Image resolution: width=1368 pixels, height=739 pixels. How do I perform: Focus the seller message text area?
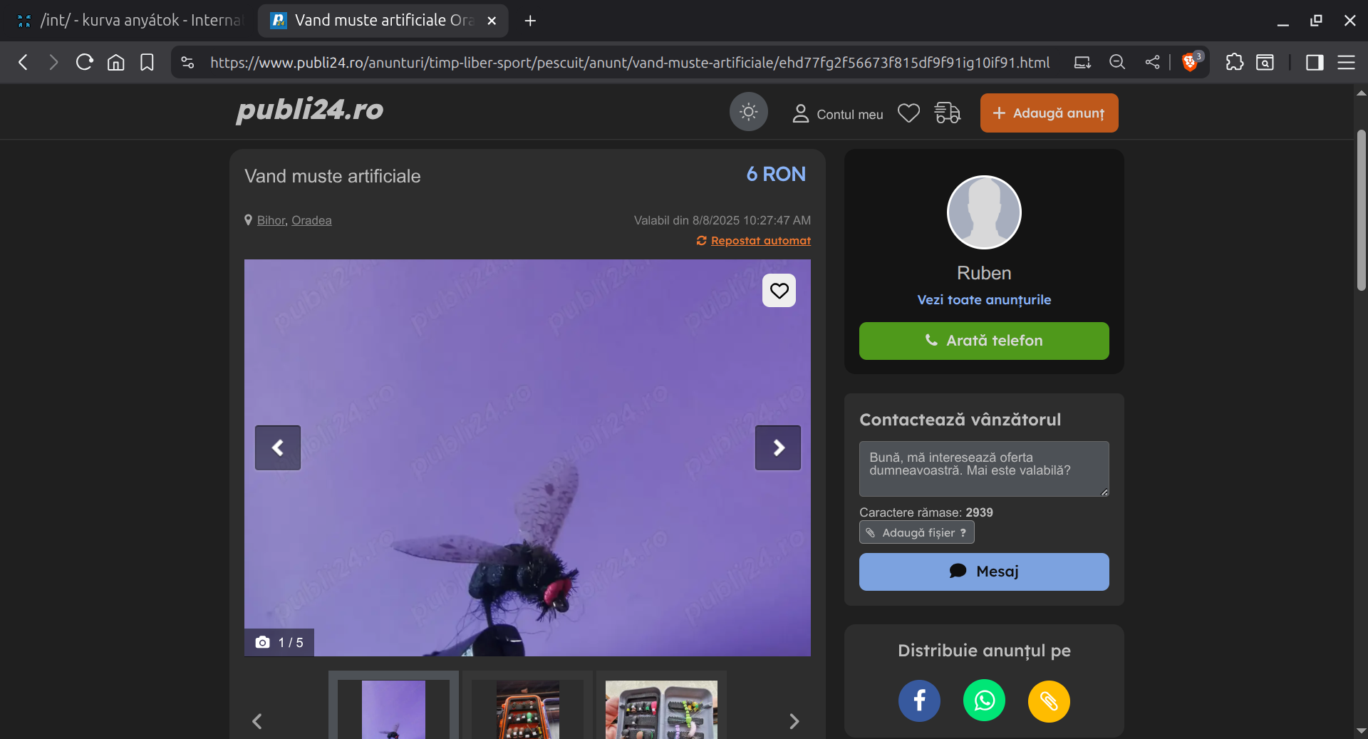tap(984, 469)
